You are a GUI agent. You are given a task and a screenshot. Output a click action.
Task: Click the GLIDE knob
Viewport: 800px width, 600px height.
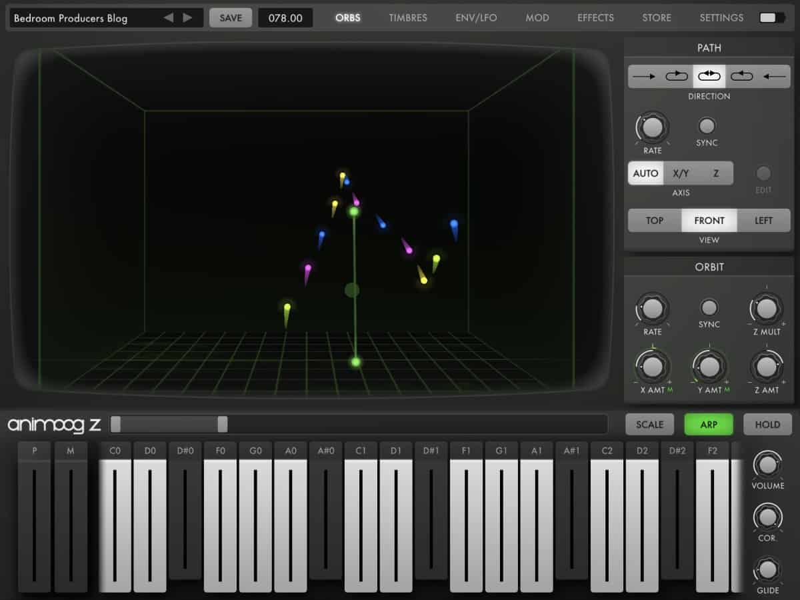tap(768, 569)
